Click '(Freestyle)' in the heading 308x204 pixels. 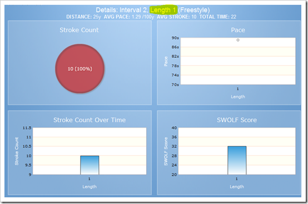click(x=194, y=10)
